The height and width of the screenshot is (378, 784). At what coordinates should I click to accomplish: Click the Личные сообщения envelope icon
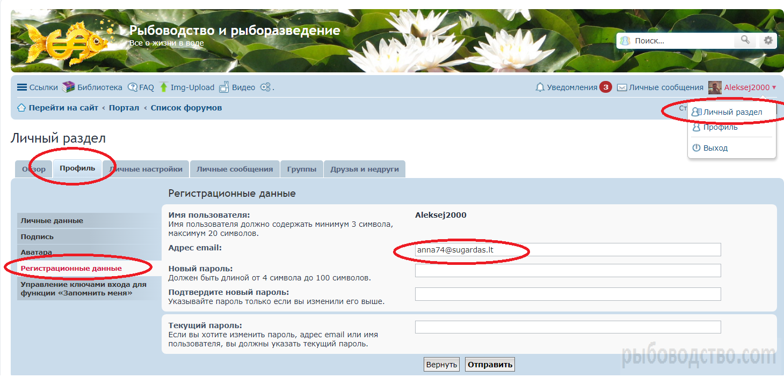[622, 87]
